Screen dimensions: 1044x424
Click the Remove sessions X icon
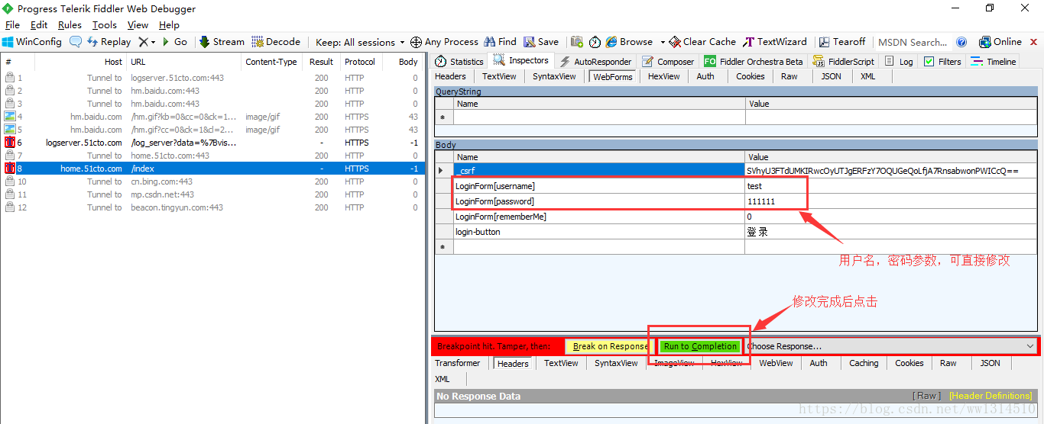coord(143,42)
